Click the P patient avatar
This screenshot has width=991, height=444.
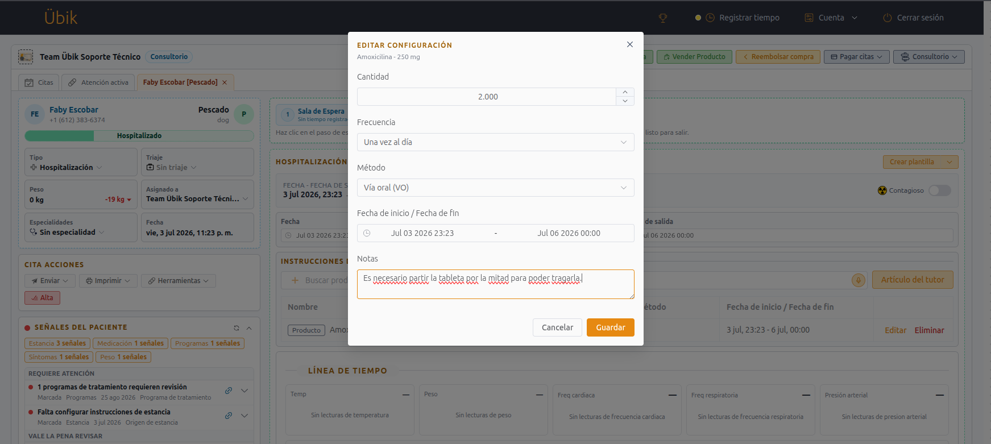coord(244,114)
